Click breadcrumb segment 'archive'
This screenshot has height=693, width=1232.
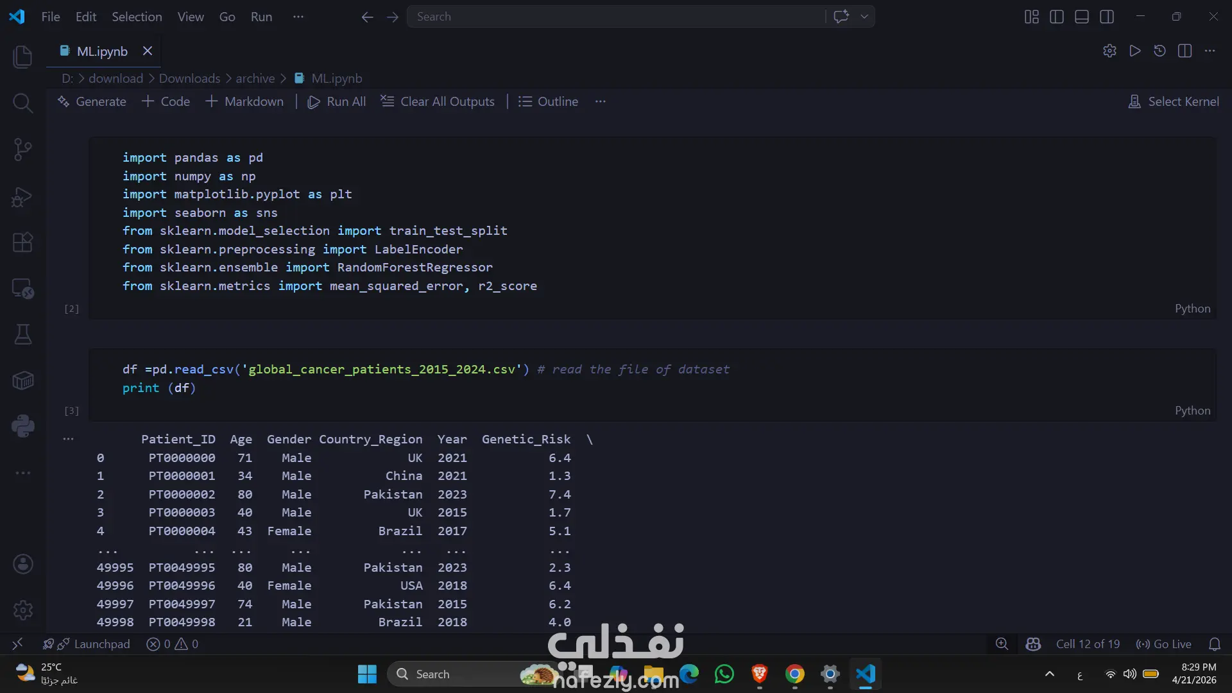coord(255,78)
